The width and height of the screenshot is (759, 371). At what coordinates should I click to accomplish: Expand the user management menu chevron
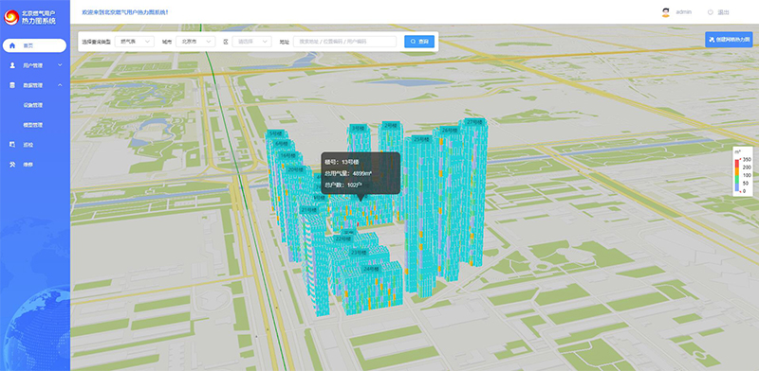click(60, 65)
